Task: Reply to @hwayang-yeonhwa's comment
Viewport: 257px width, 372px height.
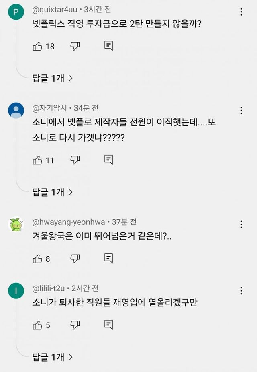Action: (108, 259)
